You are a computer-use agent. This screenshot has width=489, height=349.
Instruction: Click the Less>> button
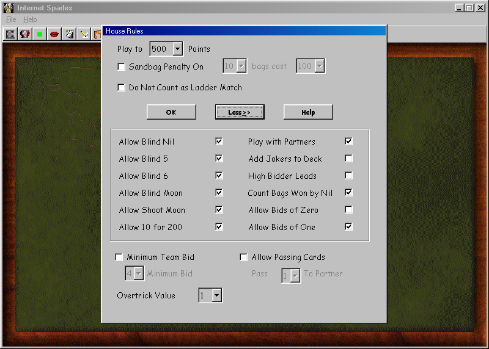(240, 112)
